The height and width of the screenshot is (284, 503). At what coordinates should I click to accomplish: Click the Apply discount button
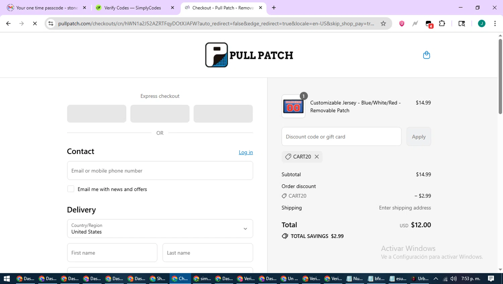pos(418,136)
